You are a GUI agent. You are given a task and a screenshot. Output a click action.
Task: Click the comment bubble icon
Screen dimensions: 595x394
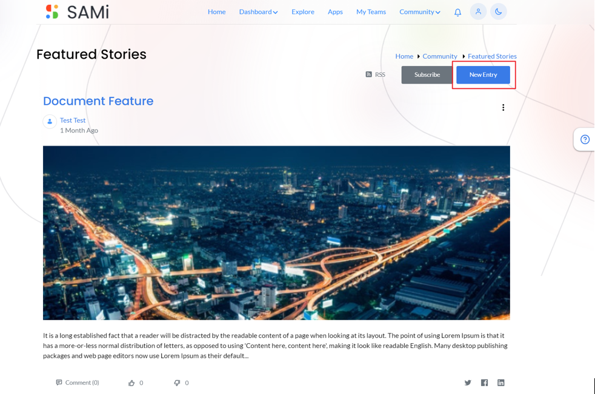(x=59, y=383)
